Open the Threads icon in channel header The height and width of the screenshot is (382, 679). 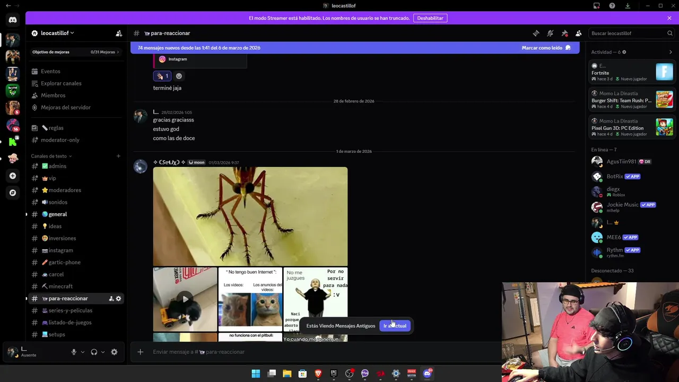536,33
